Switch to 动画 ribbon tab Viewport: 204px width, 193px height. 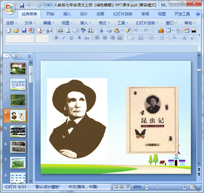[x=100, y=14]
